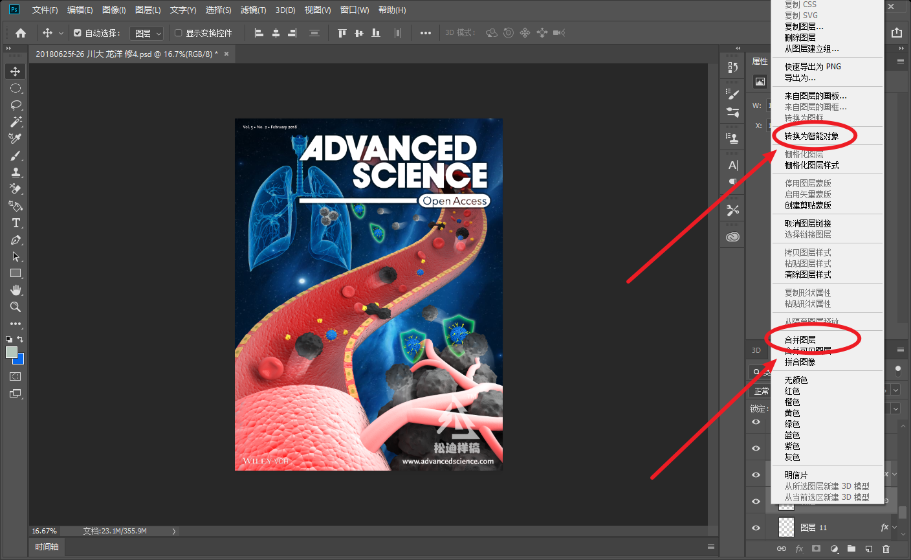
Task: Enable 显示变换控件 checkbox
Action: coord(179,33)
